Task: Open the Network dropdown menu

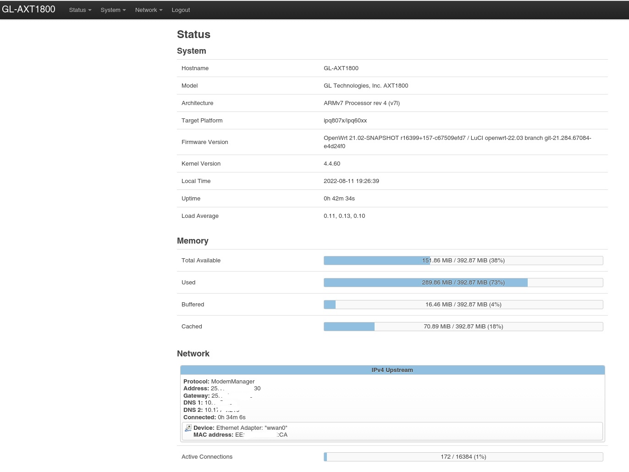Action: pyautogui.click(x=149, y=10)
